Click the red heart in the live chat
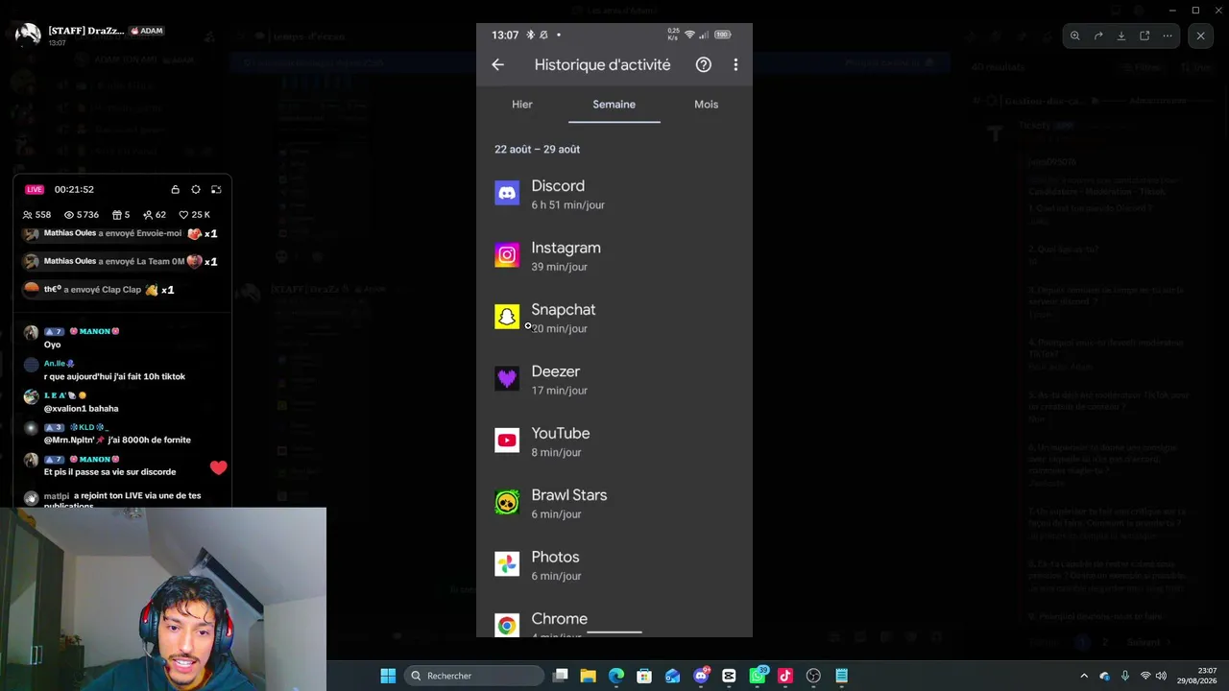This screenshot has width=1229, height=691. [219, 467]
